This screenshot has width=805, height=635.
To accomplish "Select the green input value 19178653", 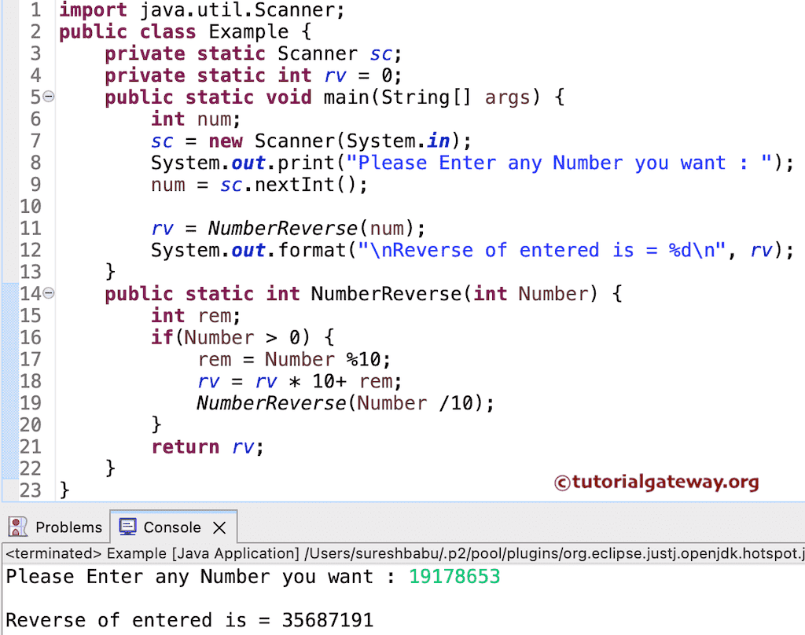I will [454, 576].
